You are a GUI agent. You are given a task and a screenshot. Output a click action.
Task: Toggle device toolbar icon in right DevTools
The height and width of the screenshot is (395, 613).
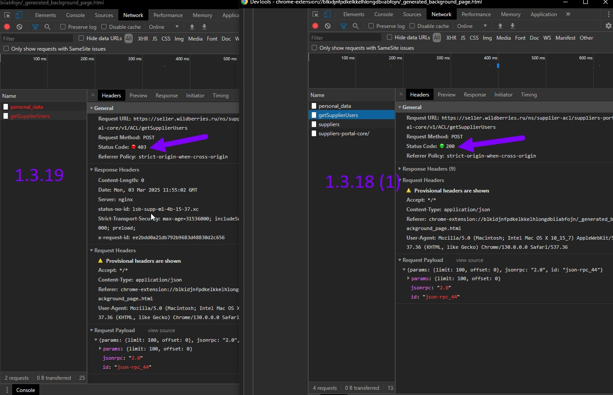(327, 14)
